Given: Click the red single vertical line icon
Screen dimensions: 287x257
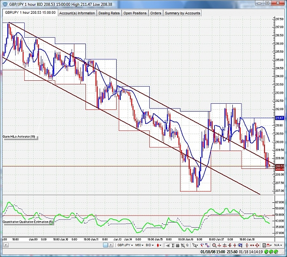Looking at the screenshot, I should click(235, 246).
